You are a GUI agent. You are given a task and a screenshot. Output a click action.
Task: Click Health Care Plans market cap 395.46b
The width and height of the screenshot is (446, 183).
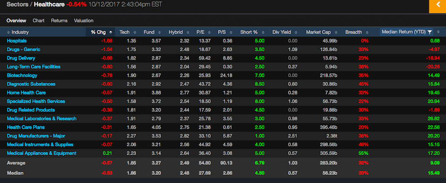328,127
